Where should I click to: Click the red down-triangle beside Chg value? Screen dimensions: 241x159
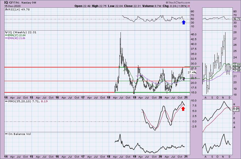(x=189, y=6)
